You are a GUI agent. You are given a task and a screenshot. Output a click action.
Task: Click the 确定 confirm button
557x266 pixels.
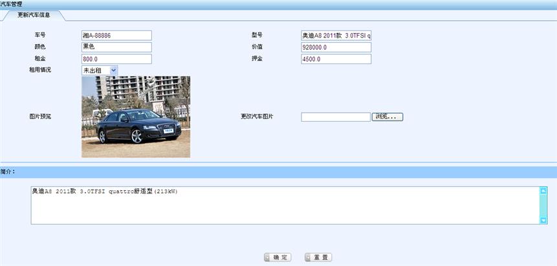[x=278, y=258]
